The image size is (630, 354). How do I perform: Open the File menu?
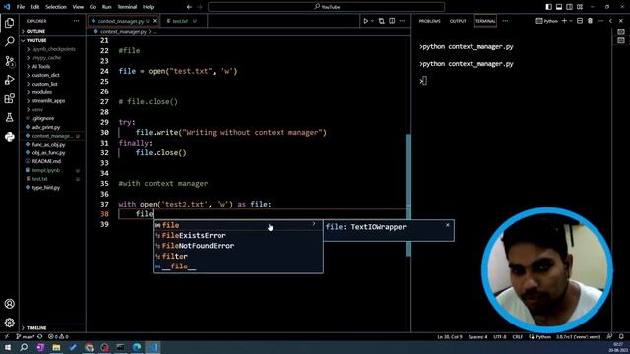(21, 7)
